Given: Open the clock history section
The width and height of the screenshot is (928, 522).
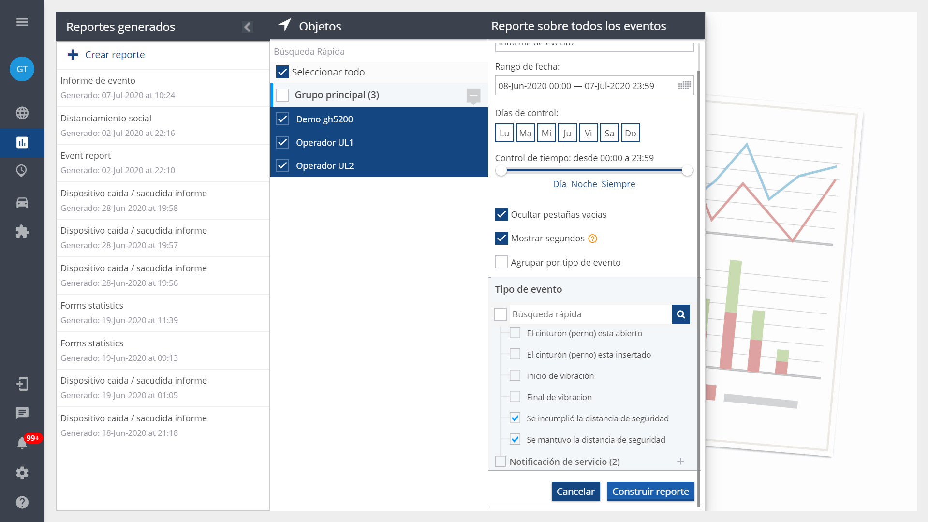Looking at the screenshot, I should click(22, 170).
